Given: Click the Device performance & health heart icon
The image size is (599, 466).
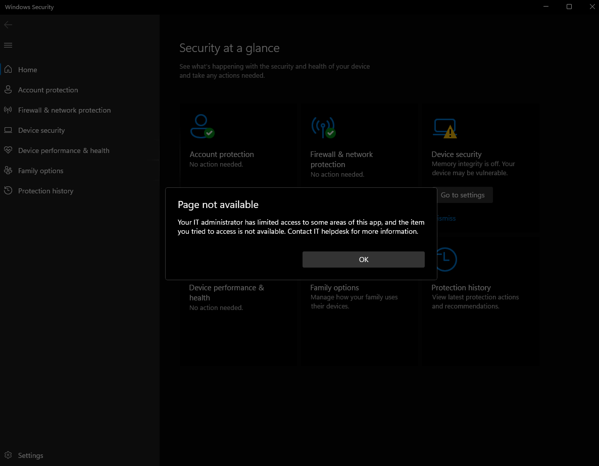Looking at the screenshot, I should [8, 150].
